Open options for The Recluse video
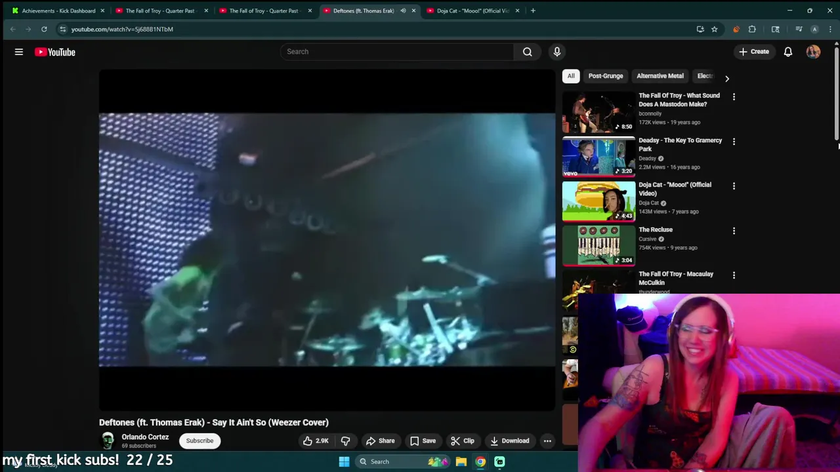This screenshot has height=472, width=840. pyautogui.click(x=734, y=231)
